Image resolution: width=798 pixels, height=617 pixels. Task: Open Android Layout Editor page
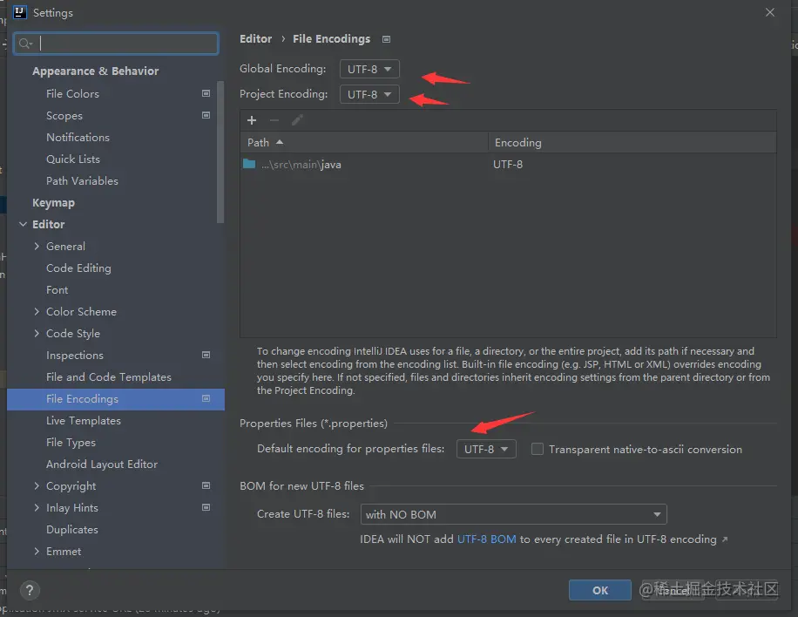pos(102,464)
